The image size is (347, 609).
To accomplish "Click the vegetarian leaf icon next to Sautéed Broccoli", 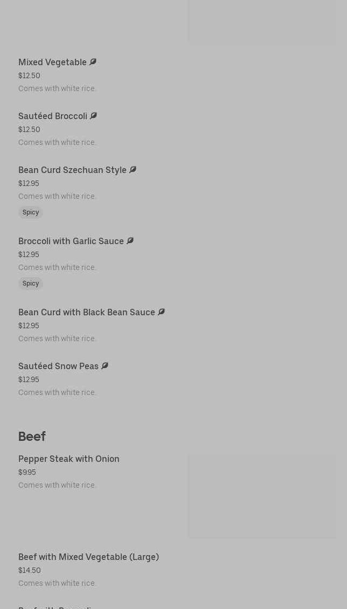I will click(x=93, y=116).
